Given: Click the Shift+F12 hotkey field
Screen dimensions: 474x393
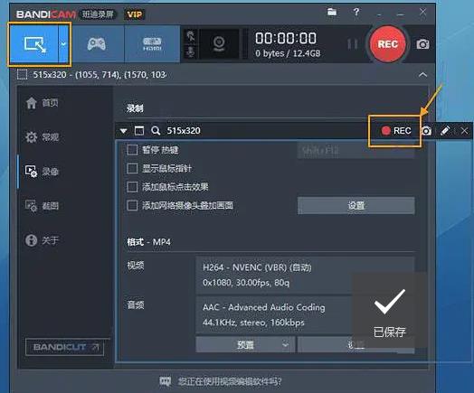Looking at the screenshot, I should [x=355, y=150].
